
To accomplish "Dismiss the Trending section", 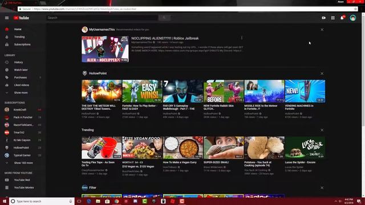I will (322, 130).
